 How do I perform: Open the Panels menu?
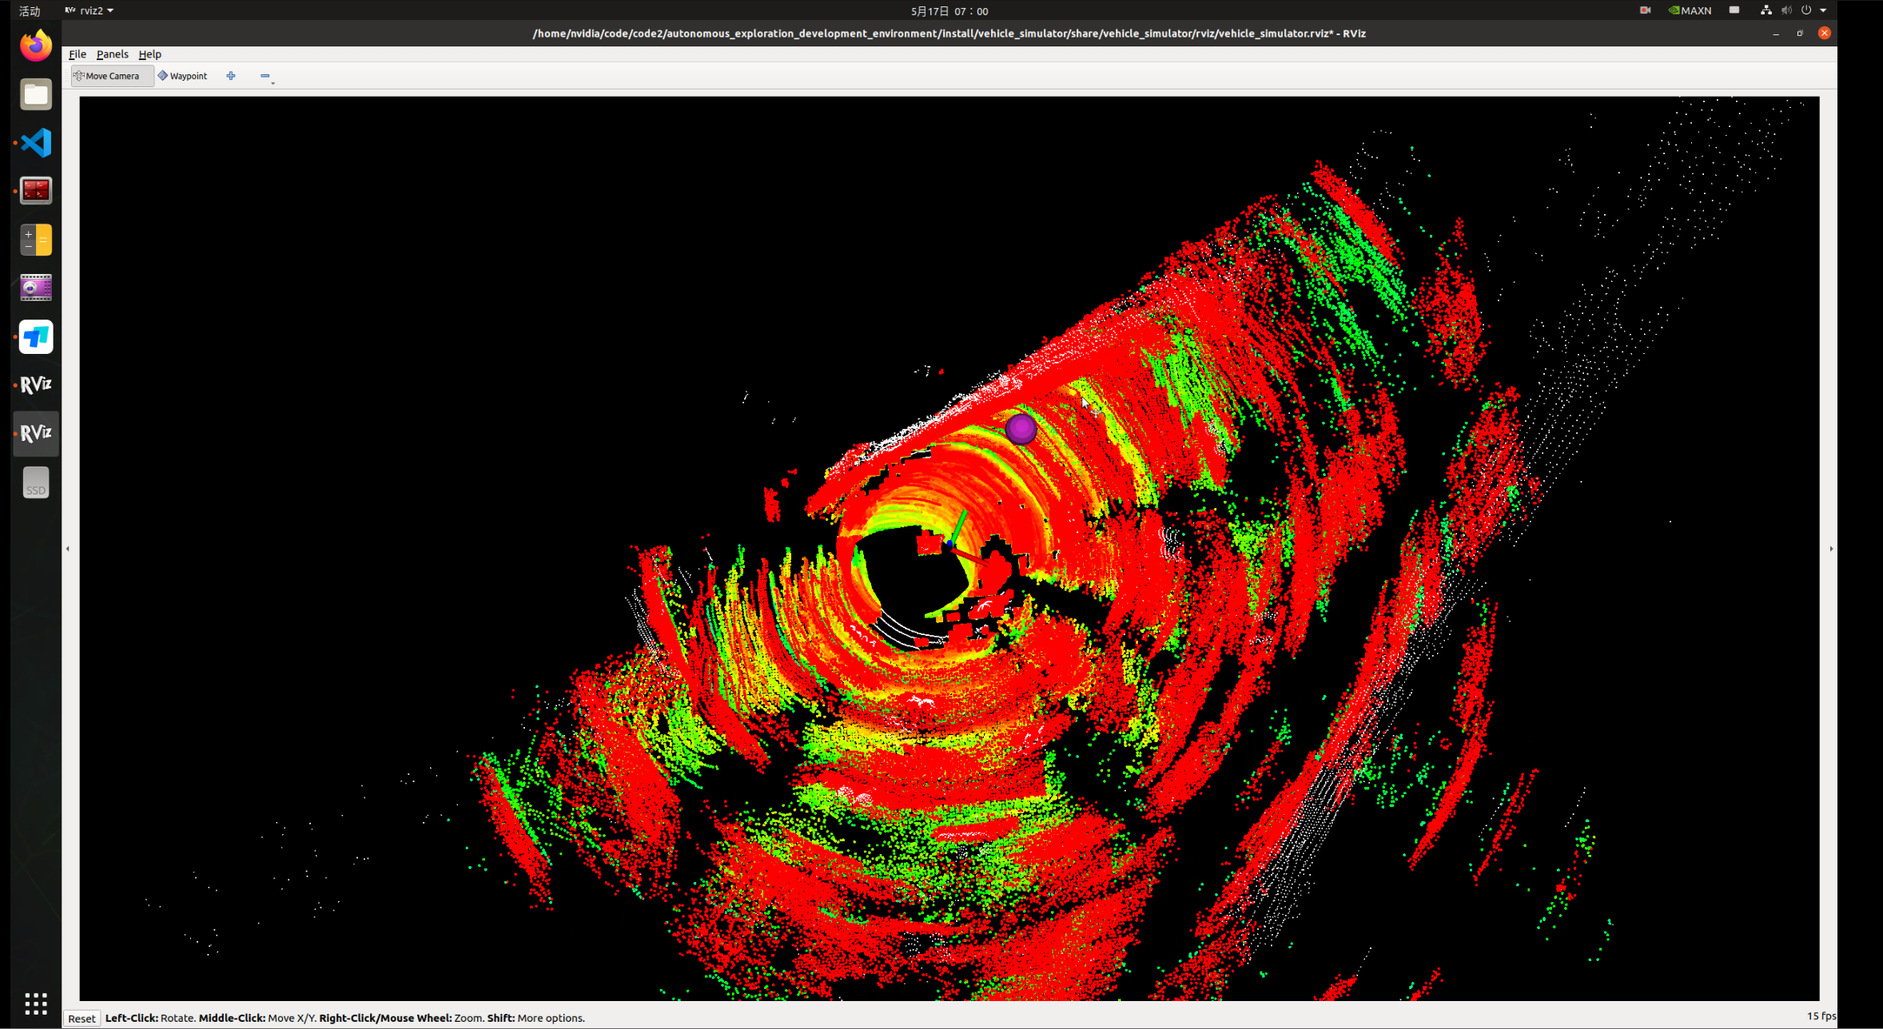pyautogui.click(x=112, y=54)
